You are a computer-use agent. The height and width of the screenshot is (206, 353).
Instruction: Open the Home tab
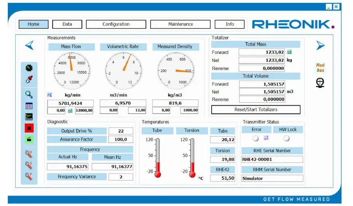click(x=34, y=24)
